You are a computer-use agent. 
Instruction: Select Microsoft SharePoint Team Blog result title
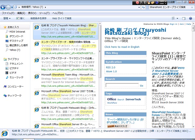tap(68, 75)
